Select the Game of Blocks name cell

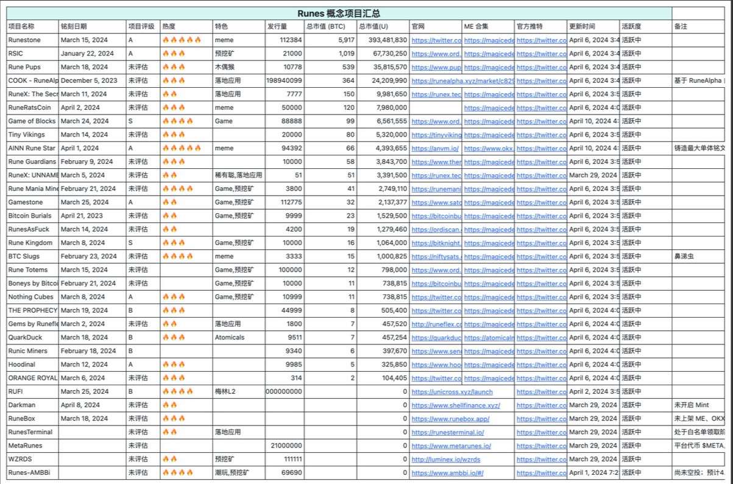click(32, 121)
